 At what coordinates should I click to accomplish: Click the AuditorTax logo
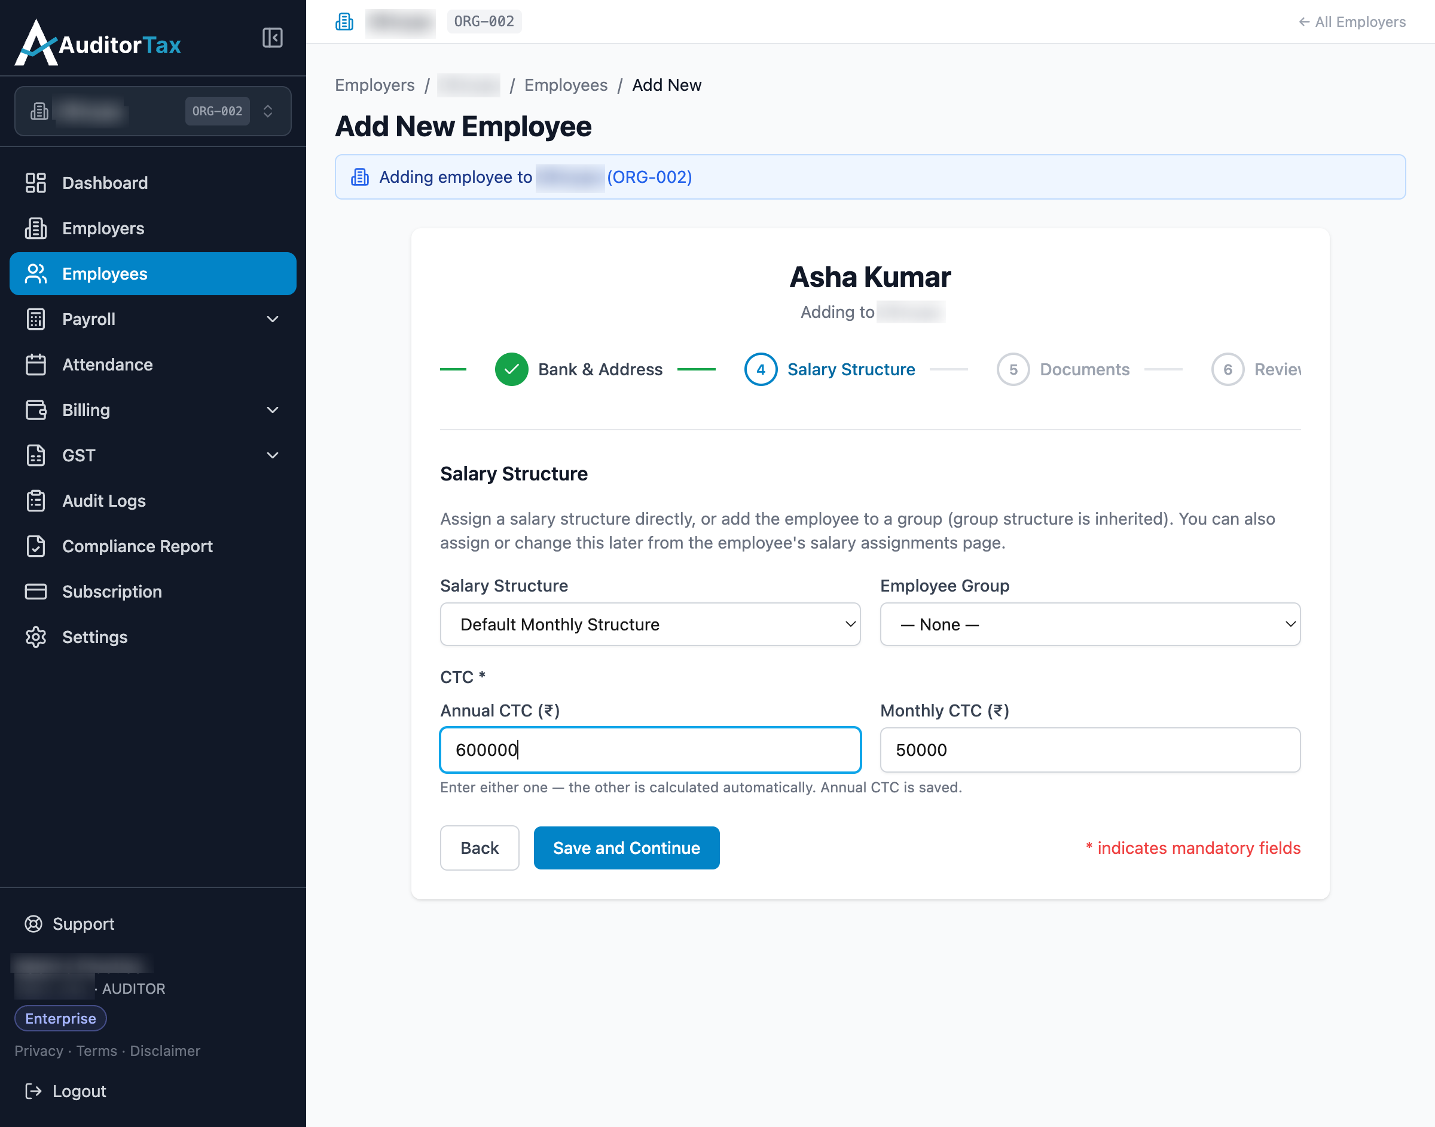click(97, 43)
